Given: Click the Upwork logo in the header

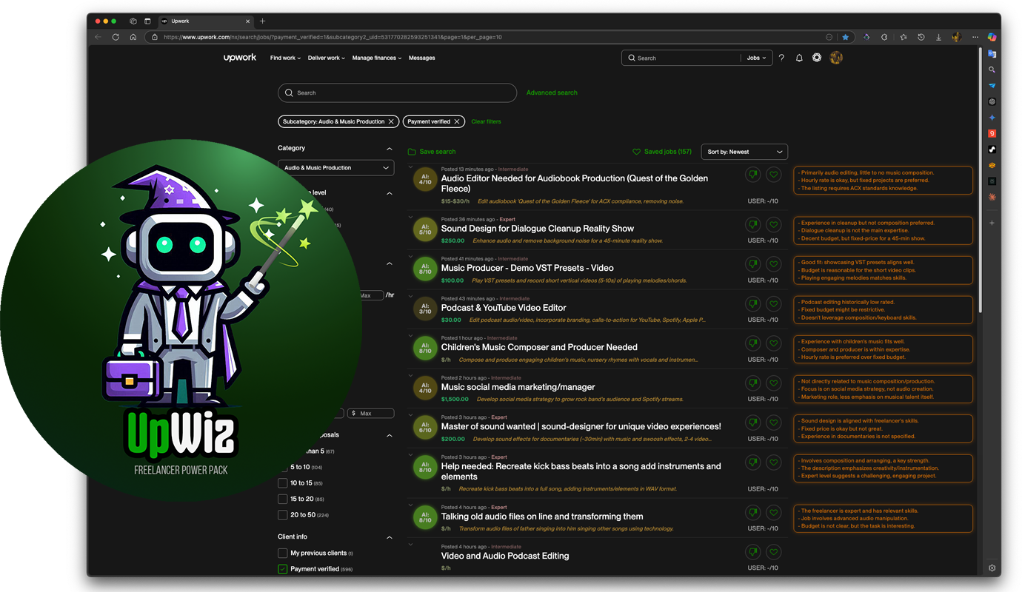Looking at the screenshot, I should click(239, 57).
